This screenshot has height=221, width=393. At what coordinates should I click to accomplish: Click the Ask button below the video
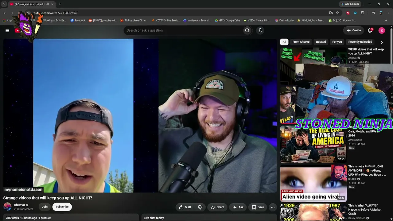click(238, 207)
